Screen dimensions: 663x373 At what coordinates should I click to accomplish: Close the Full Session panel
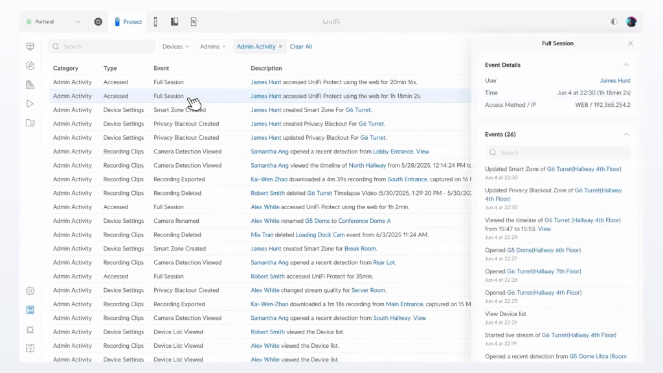point(631,43)
